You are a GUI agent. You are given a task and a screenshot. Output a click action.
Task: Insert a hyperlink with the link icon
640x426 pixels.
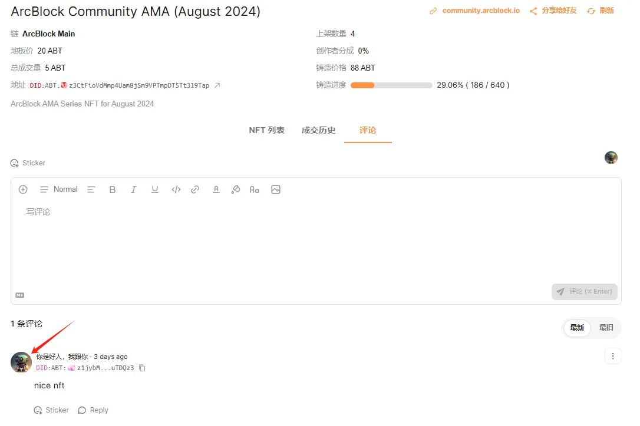click(195, 189)
